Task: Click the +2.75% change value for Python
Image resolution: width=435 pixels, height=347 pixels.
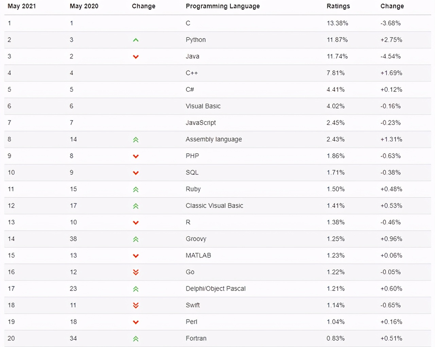Action: (x=391, y=40)
